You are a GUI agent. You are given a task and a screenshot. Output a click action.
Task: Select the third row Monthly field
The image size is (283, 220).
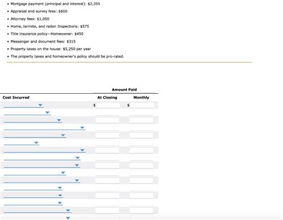[x=141, y=120]
